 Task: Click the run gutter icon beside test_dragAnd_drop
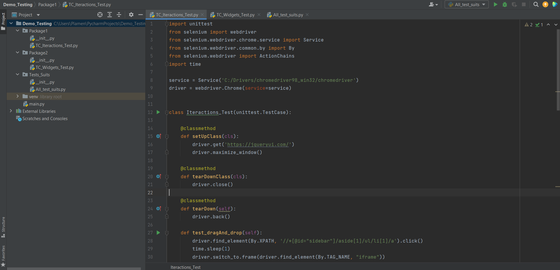(x=158, y=233)
